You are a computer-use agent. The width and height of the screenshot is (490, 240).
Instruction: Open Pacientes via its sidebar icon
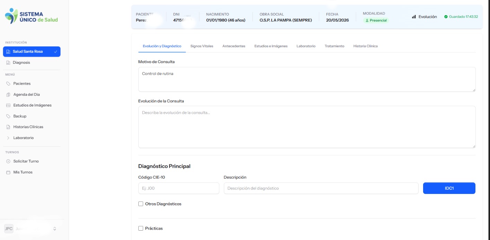tap(8, 84)
